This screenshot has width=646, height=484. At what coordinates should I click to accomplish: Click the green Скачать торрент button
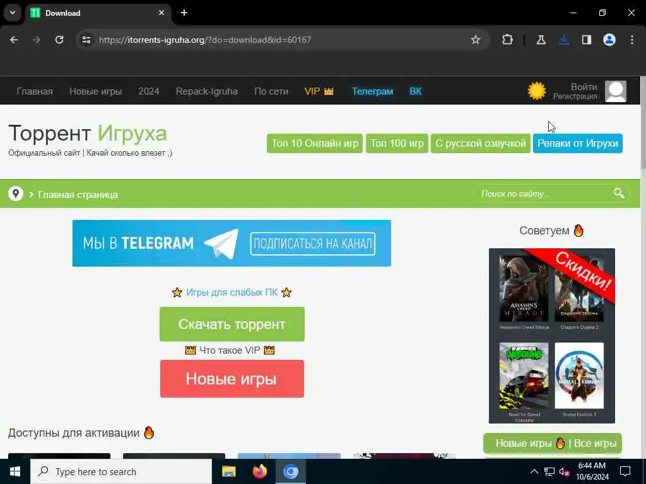coord(232,325)
